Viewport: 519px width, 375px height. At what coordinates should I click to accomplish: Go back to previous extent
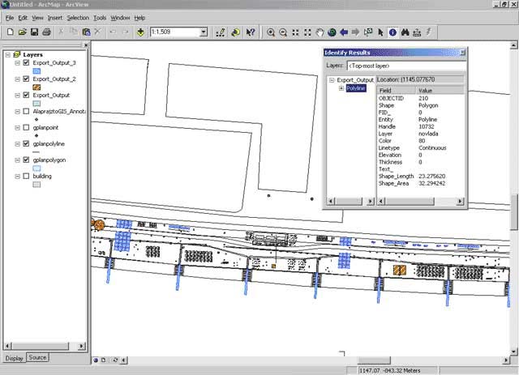345,32
